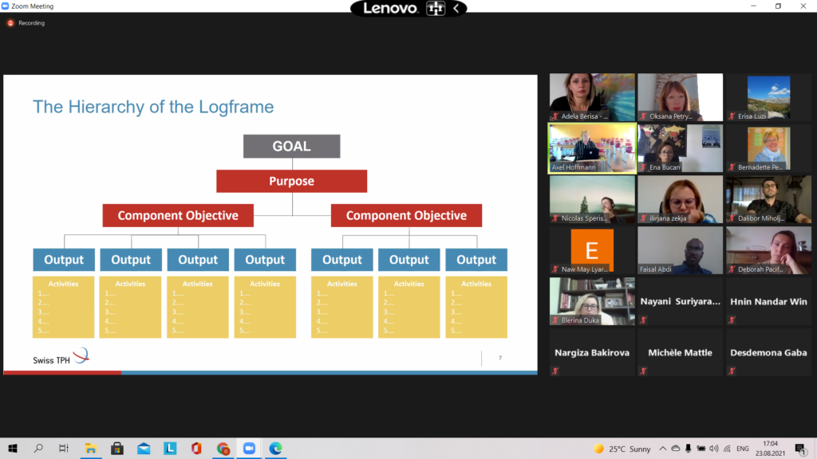817x459 pixels.
Task: Open File Explorer from the taskbar
Action: tap(90, 449)
